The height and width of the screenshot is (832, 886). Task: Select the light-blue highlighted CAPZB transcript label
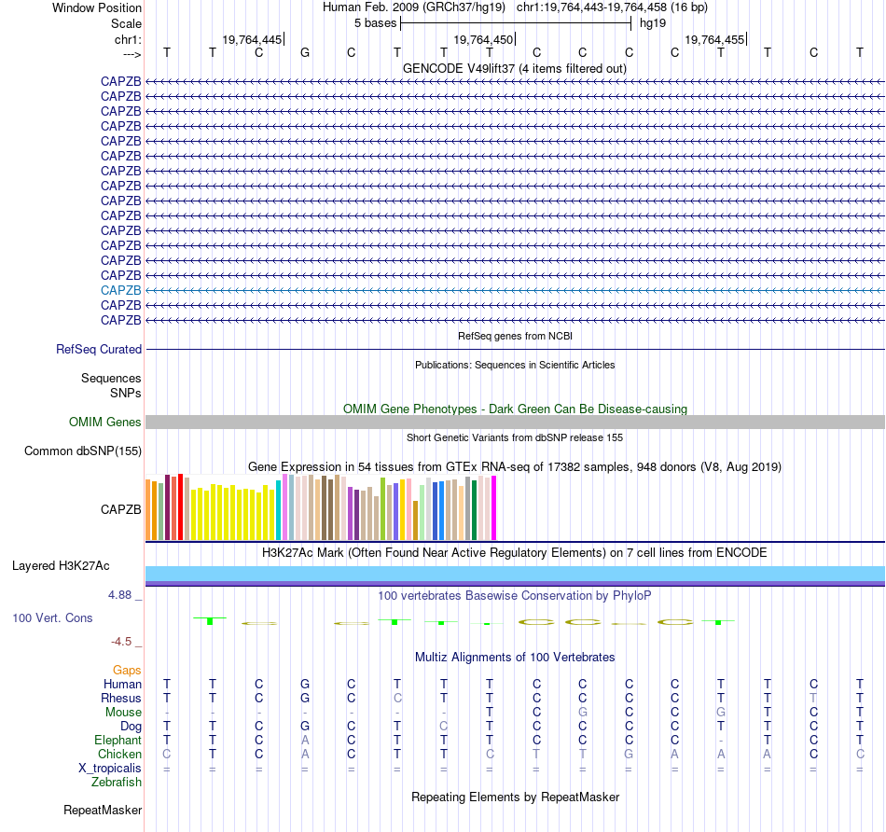tap(121, 290)
